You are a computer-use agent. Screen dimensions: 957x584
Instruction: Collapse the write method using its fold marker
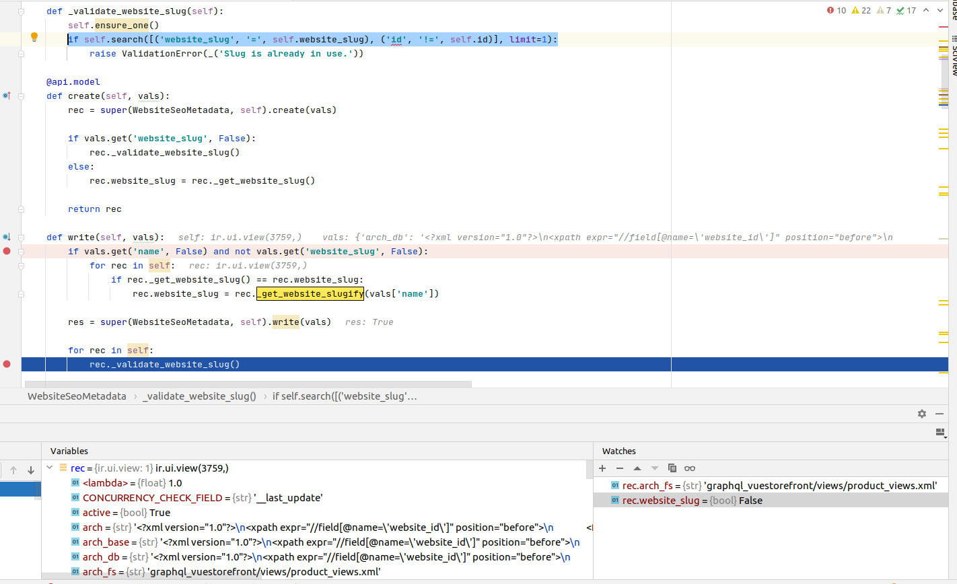22,237
